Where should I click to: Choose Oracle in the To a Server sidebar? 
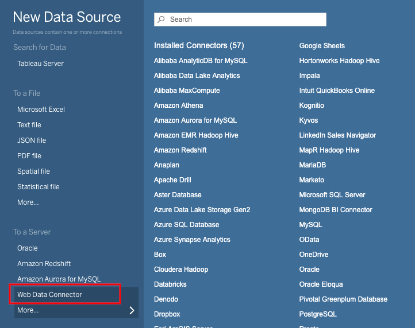tap(28, 248)
